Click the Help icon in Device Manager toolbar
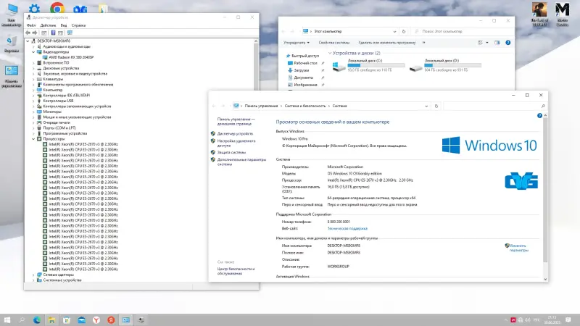The image size is (580, 326). pyautogui.click(x=53, y=33)
